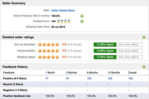Click help icon in Detailed seller ratings header
This screenshot has height=99, width=149.
(x=144, y=37)
